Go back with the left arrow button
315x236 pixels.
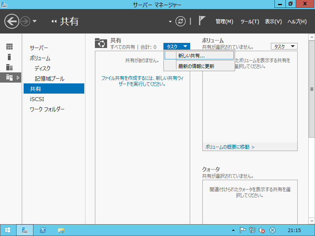pyautogui.click(x=12, y=21)
